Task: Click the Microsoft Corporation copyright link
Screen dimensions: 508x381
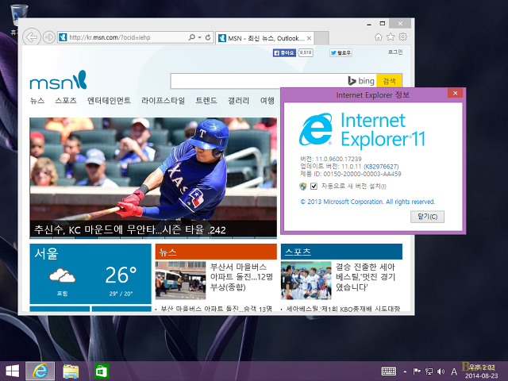Action: tap(368, 202)
